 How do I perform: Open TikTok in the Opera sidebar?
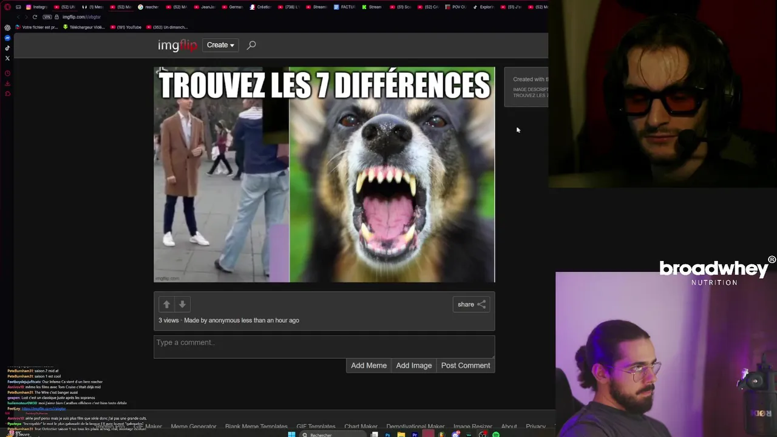click(7, 48)
